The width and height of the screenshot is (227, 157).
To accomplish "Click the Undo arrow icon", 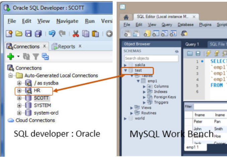I will 52,34.
